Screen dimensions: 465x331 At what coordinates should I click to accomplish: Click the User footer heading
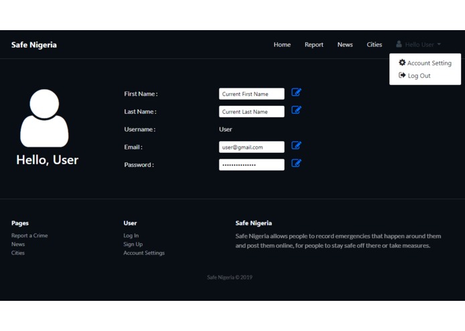point(130,223)
